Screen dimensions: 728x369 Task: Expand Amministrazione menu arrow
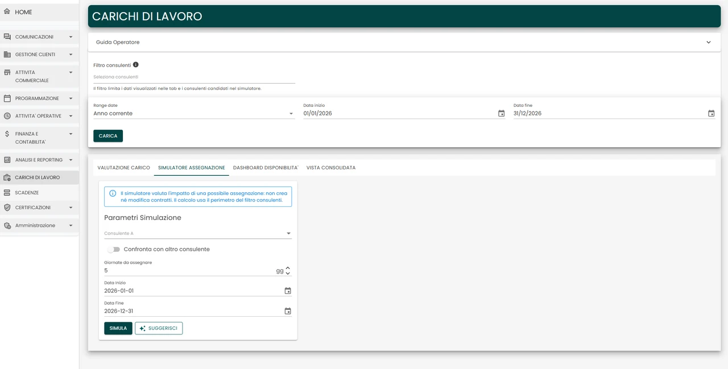tap(71, 226)
